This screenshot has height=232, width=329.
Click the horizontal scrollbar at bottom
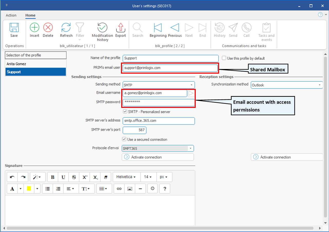(x=160, y=228)
